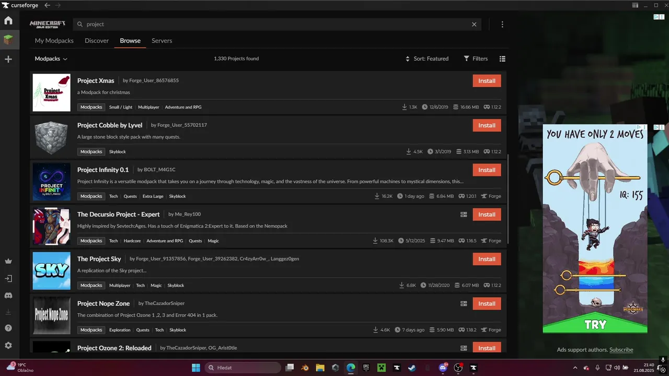Click the Windows taskbar search box Hledat
Screen dimensions: 669x376
point(242,368)
